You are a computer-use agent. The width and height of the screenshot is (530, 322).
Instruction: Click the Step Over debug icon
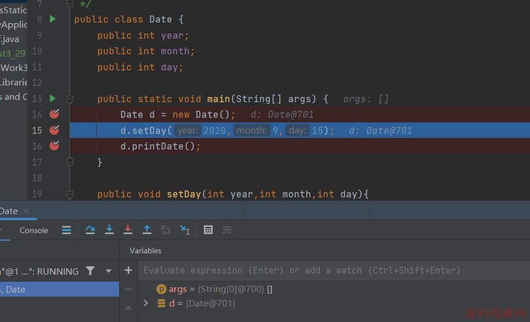(90, 230)
